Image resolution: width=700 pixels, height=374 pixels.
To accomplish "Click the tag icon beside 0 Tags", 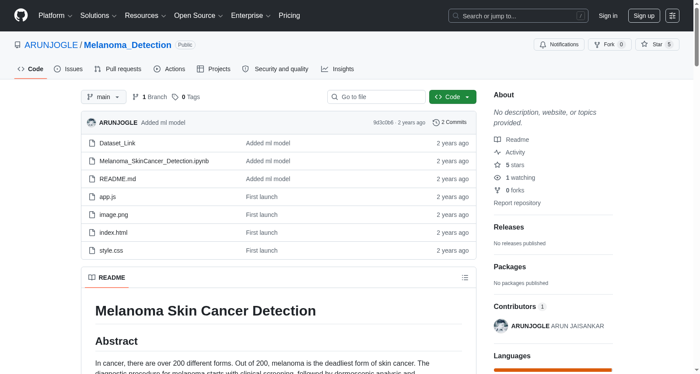I will [x=175, y=97].
